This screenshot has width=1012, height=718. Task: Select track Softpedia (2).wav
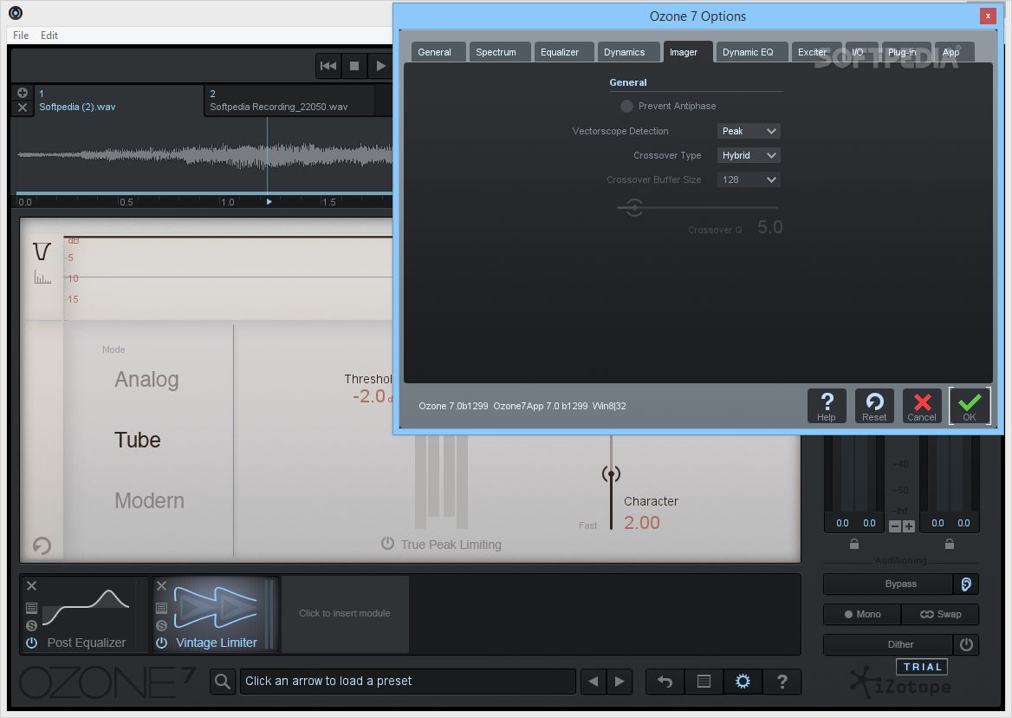pos(117,100)
